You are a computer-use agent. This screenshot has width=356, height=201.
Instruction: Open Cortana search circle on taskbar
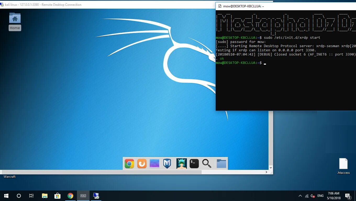click(19, 196)
